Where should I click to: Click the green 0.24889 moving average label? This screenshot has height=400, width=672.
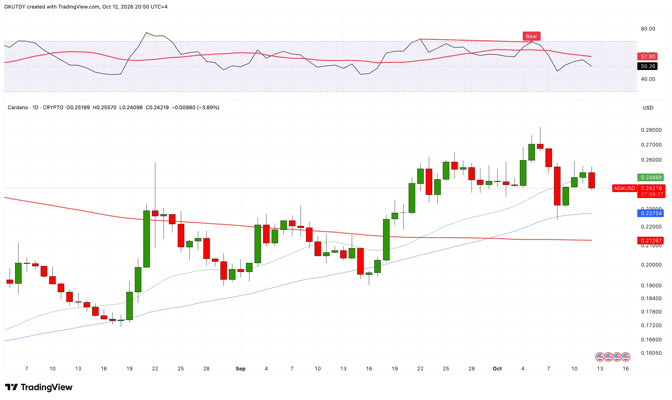pos(651,178)
